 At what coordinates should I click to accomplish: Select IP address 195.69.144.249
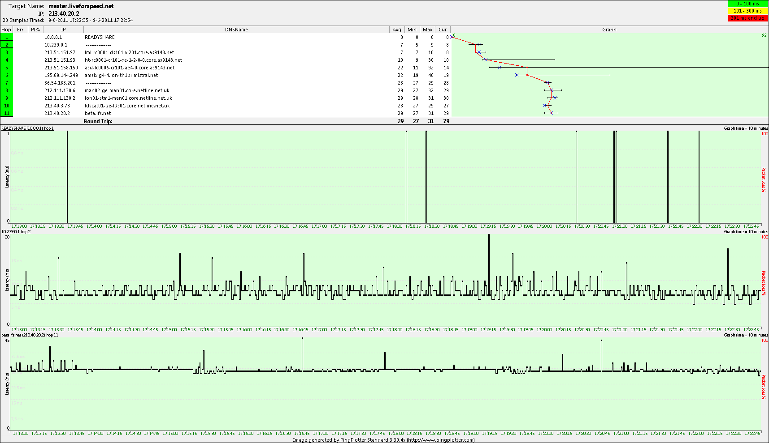61,75
